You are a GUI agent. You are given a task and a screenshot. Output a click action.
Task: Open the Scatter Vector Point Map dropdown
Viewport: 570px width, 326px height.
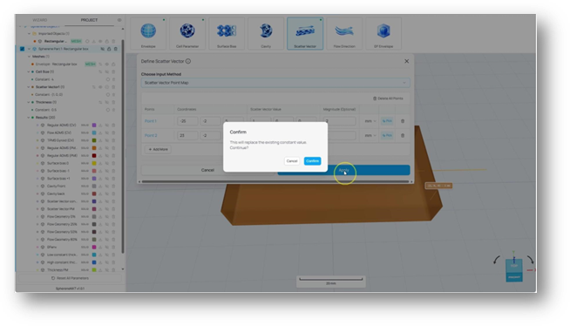[275, 83]
